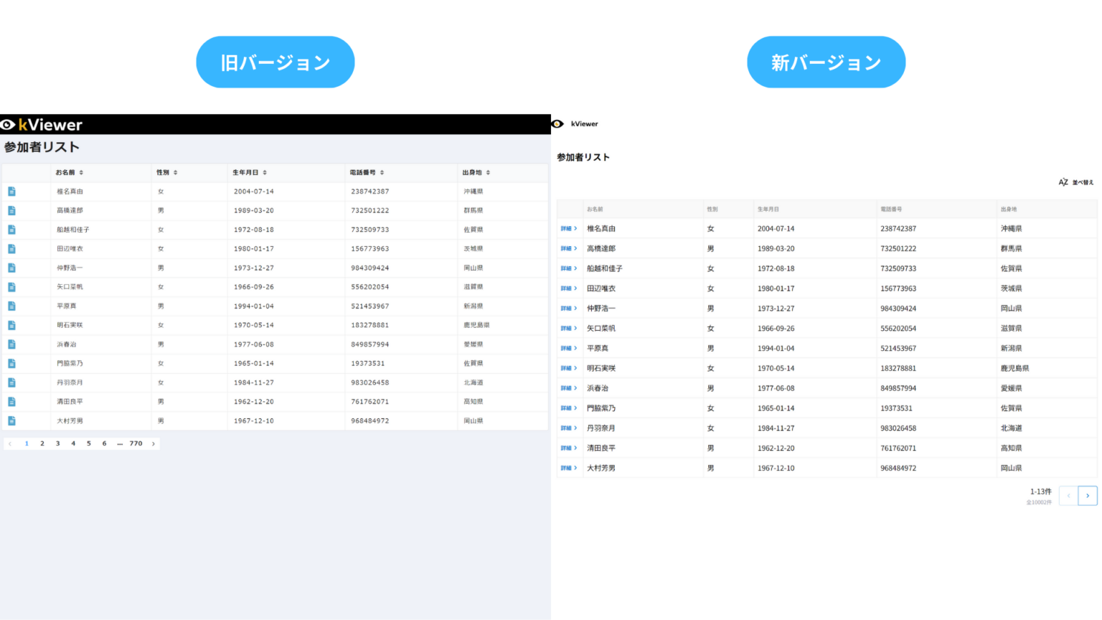The height and width of the screenshot is (620, 1102).
Task: Open record icon for 門脇紫乃 in old version
Action: click(x=11, y=364)
